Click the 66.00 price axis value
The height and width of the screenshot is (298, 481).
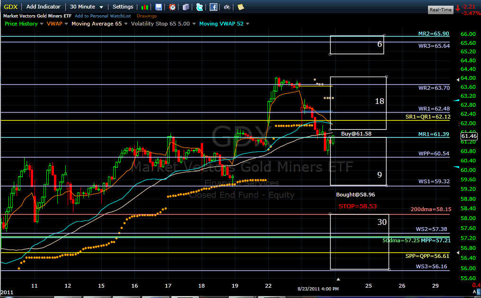(x=468, y=34)
